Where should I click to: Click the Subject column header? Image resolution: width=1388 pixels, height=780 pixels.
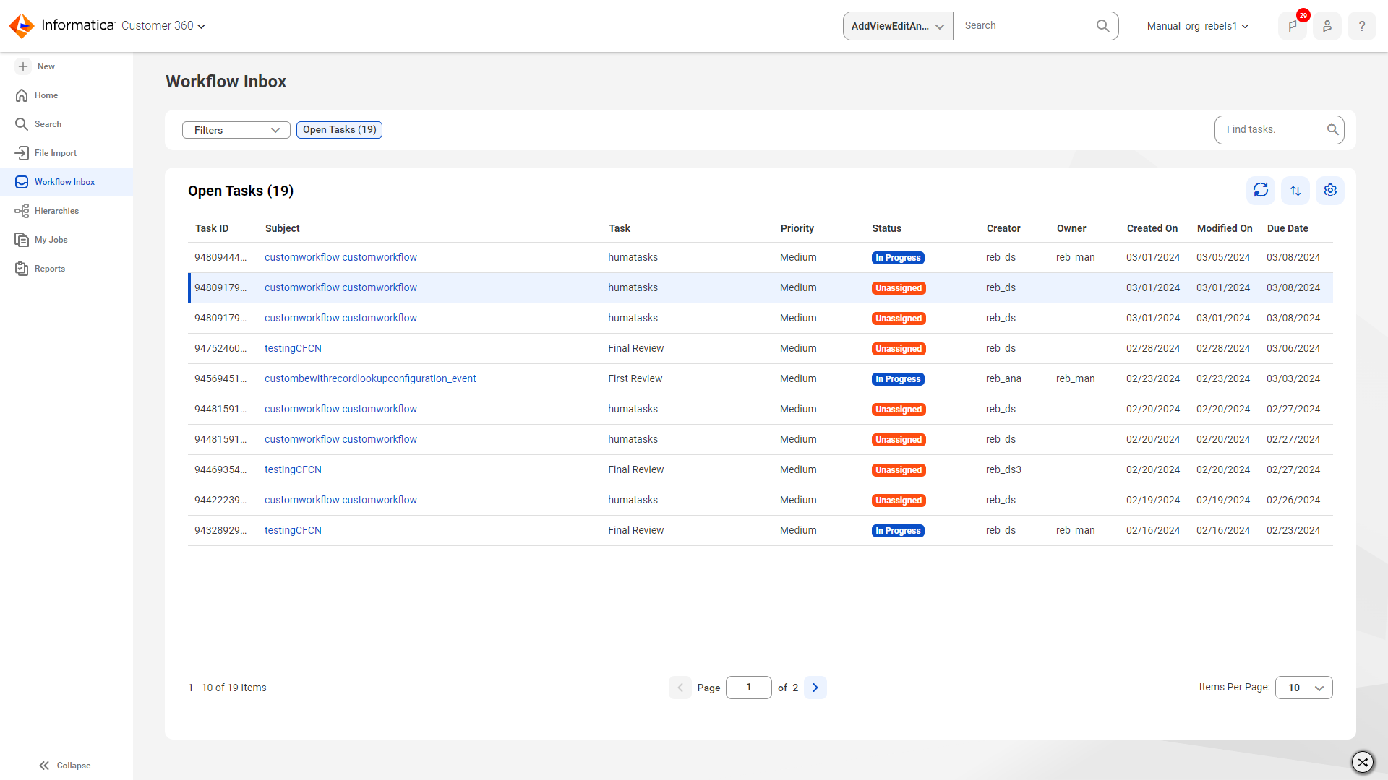pyautogui.click(x=283, y=228)
